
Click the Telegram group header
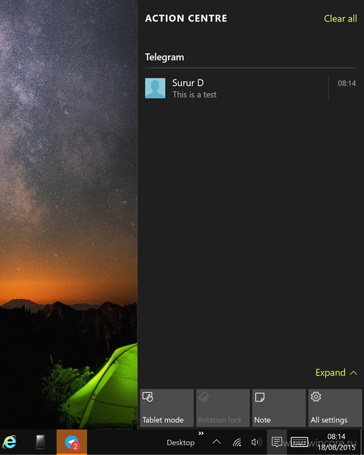coord(164,57)
